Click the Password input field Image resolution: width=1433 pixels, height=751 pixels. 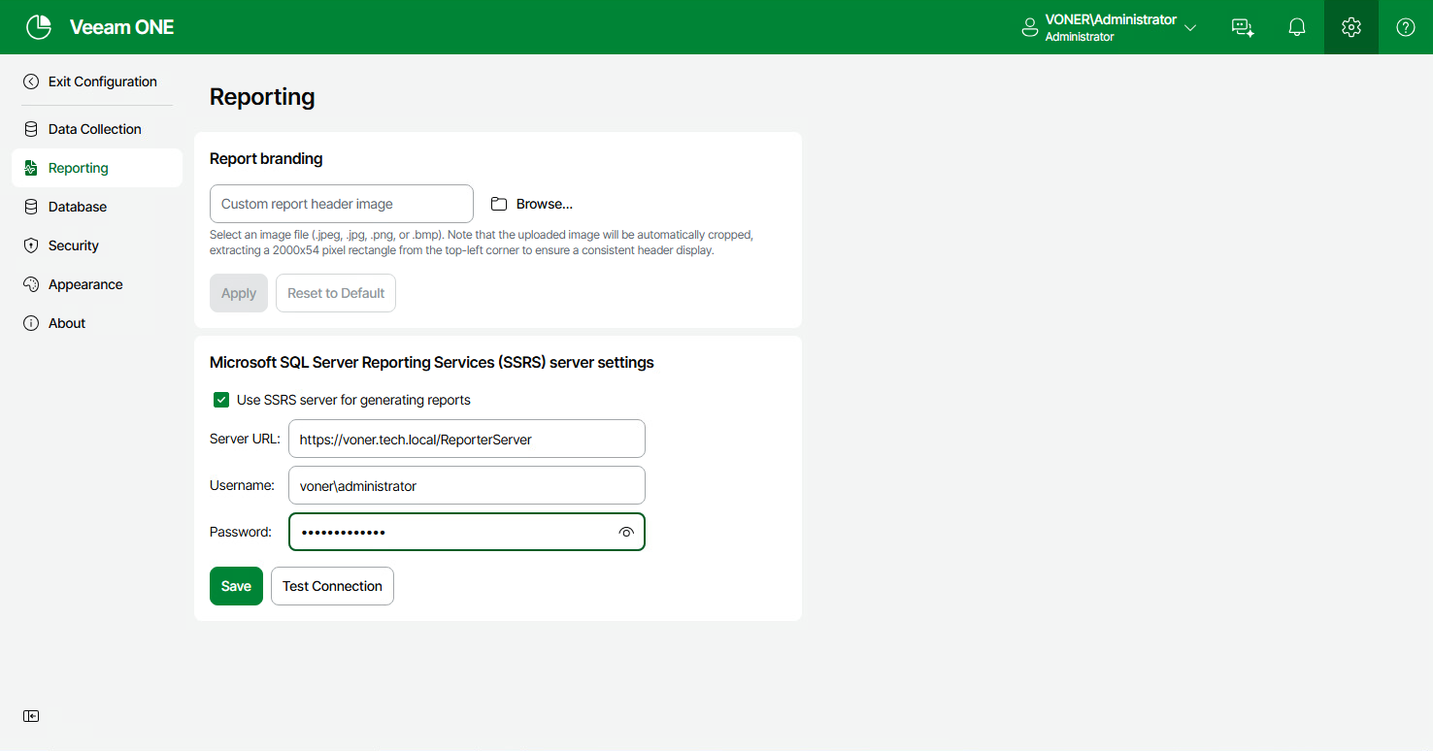coord(467,532)
